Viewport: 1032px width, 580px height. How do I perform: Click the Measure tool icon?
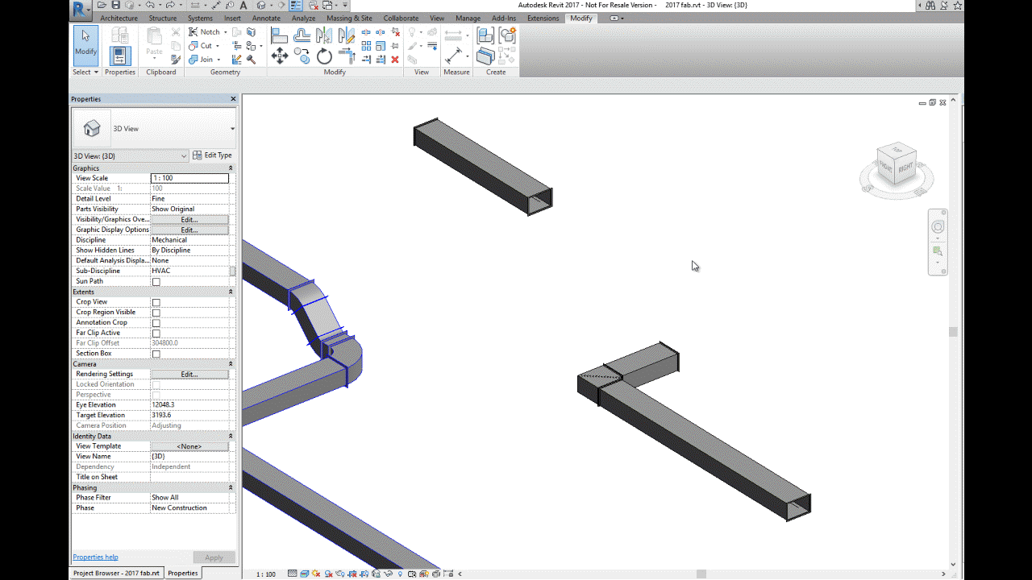[x=455, y=55]
